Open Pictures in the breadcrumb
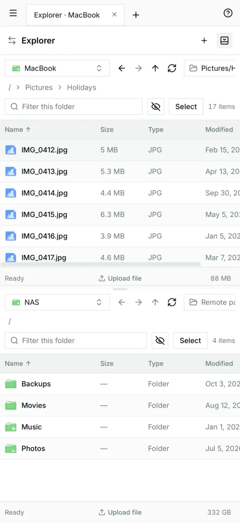Screen dimensions: 240x523 click(x=39, y=87)
